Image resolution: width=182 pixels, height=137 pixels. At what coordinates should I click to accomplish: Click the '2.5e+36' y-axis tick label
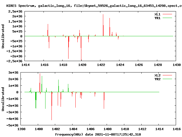(15, 11)
